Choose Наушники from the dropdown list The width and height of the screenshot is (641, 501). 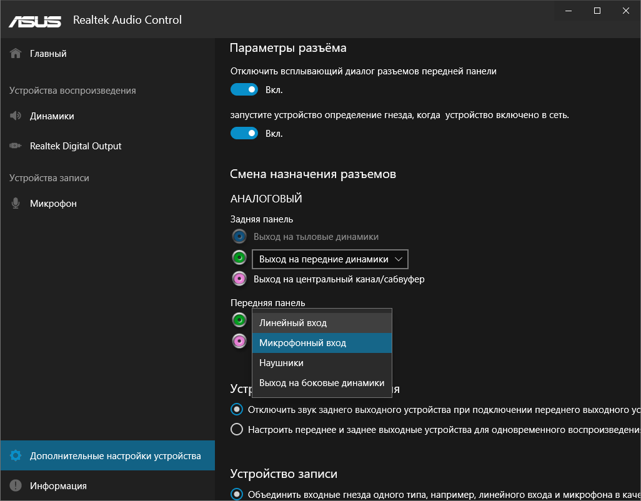coord(281,363)
